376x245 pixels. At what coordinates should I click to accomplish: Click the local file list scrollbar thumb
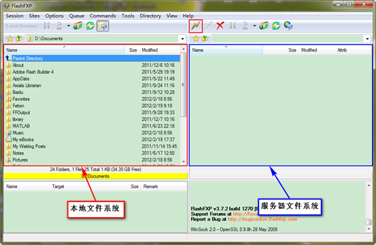pos(183,85)
